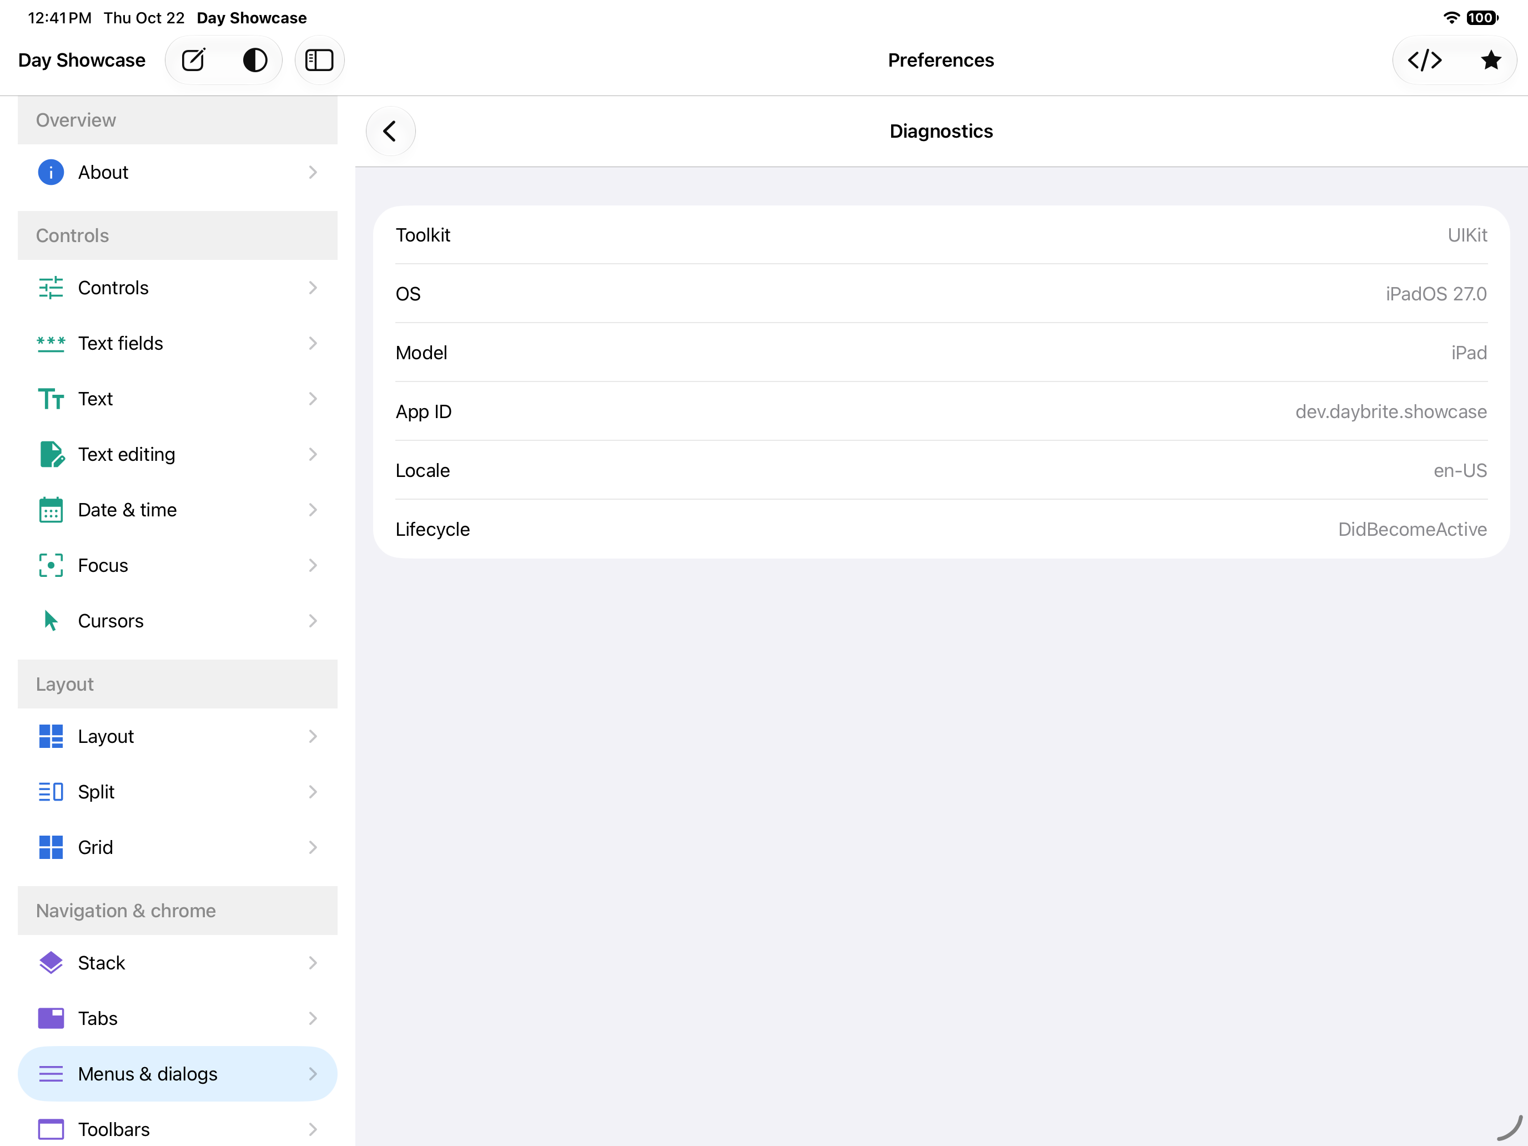Expand the Split row chevron
1528x1146 pixels.
(x=313, y=792)
